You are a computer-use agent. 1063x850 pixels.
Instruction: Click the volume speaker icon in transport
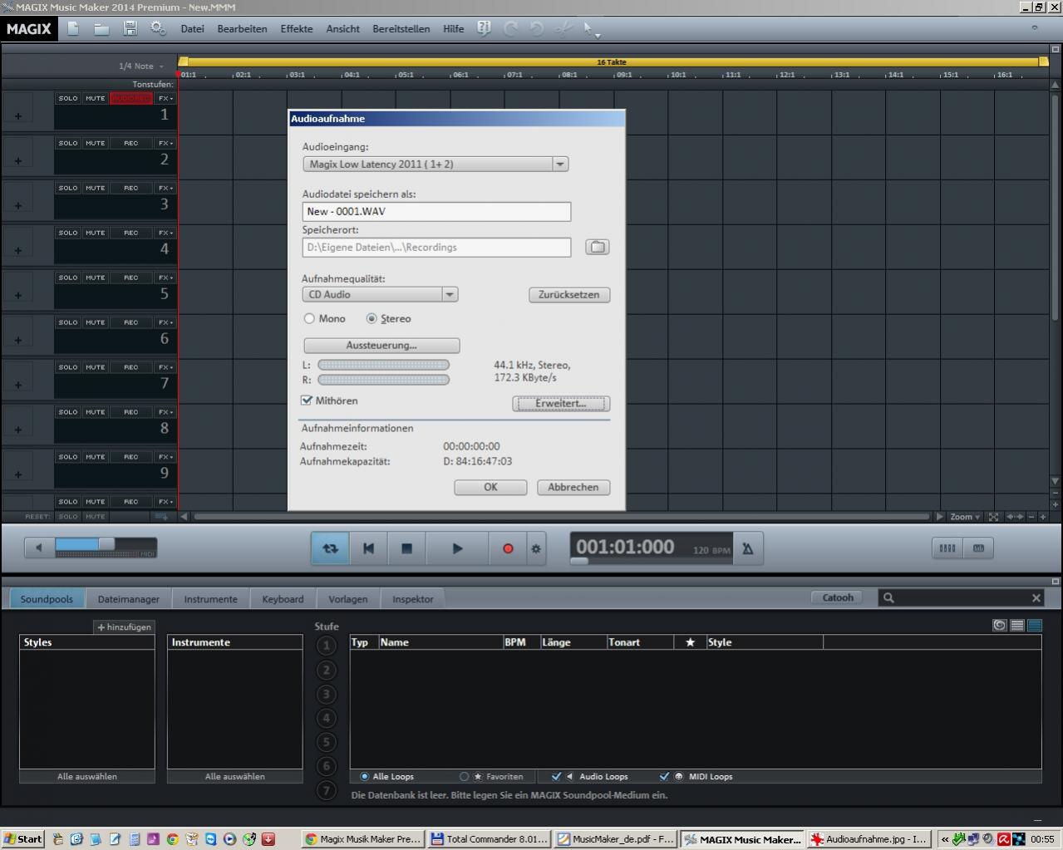pyautogui.click(x=38, y=548)
